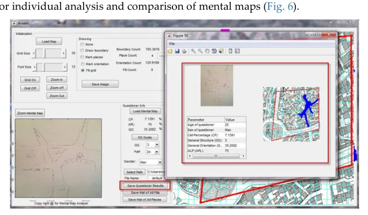The height and width of the screenshot is (215, 368).
Task: Click the Open file icon in Figure 50 toolbar
Action: [x=170, y=51]
